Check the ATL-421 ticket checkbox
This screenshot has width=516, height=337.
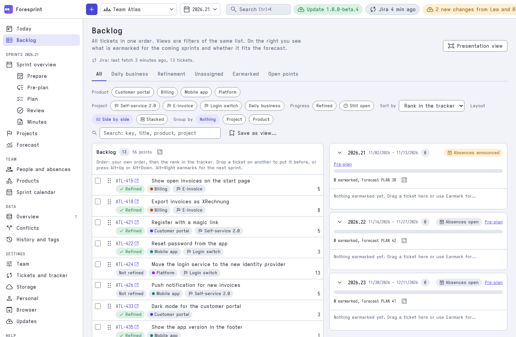tap(98, 222)
